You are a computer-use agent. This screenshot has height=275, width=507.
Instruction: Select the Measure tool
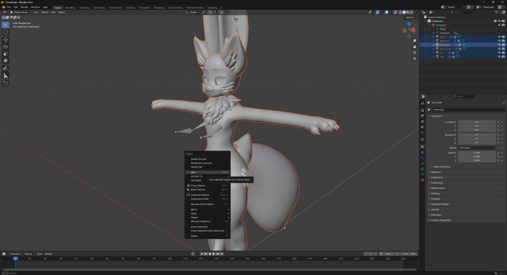point(6,76)
